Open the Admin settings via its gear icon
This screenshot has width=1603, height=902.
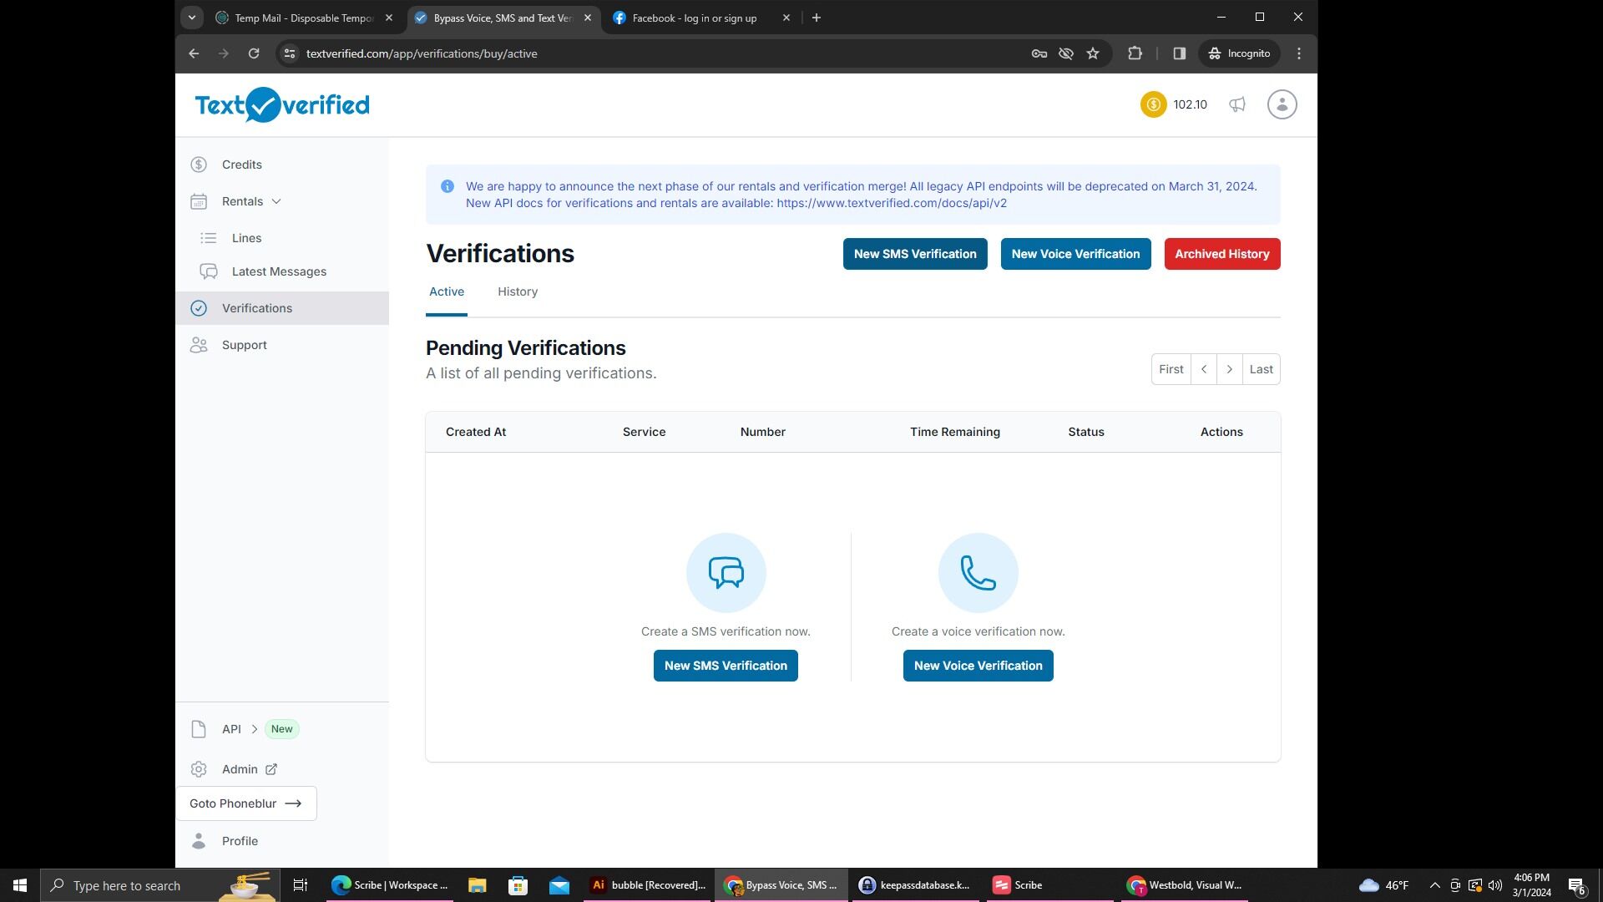point(199,768)
